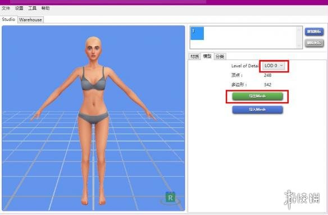Select the Studio tab
This screenshot has height=215, width=328.
tap(8, 19)
